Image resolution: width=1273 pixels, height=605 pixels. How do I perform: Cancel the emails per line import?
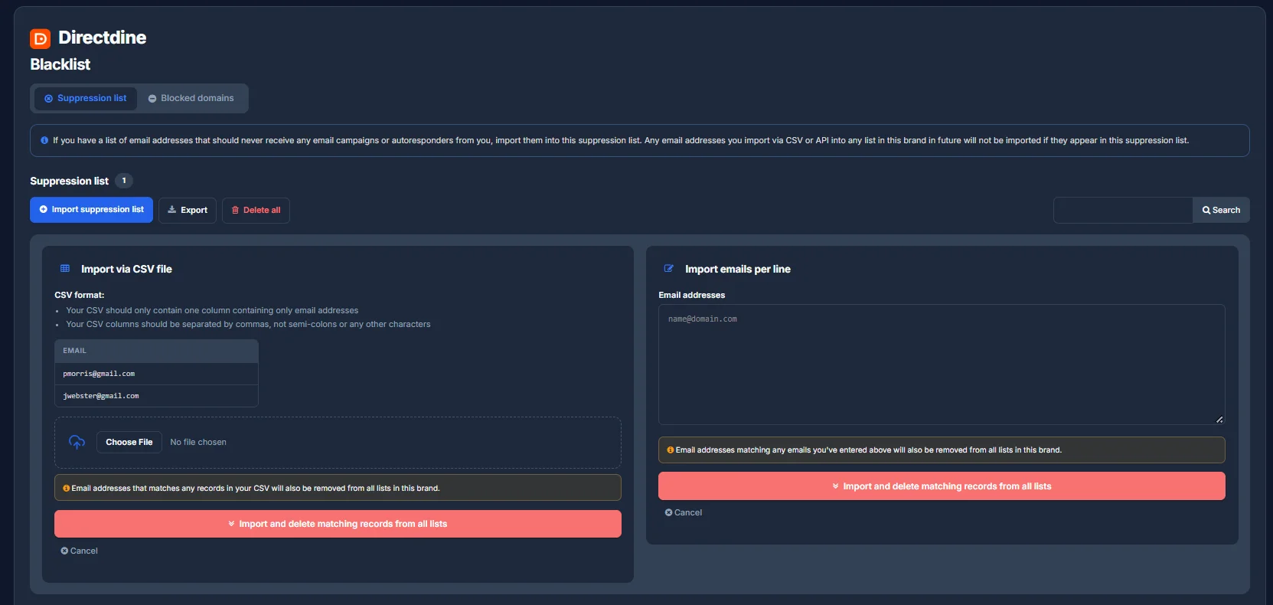(684, 512)
